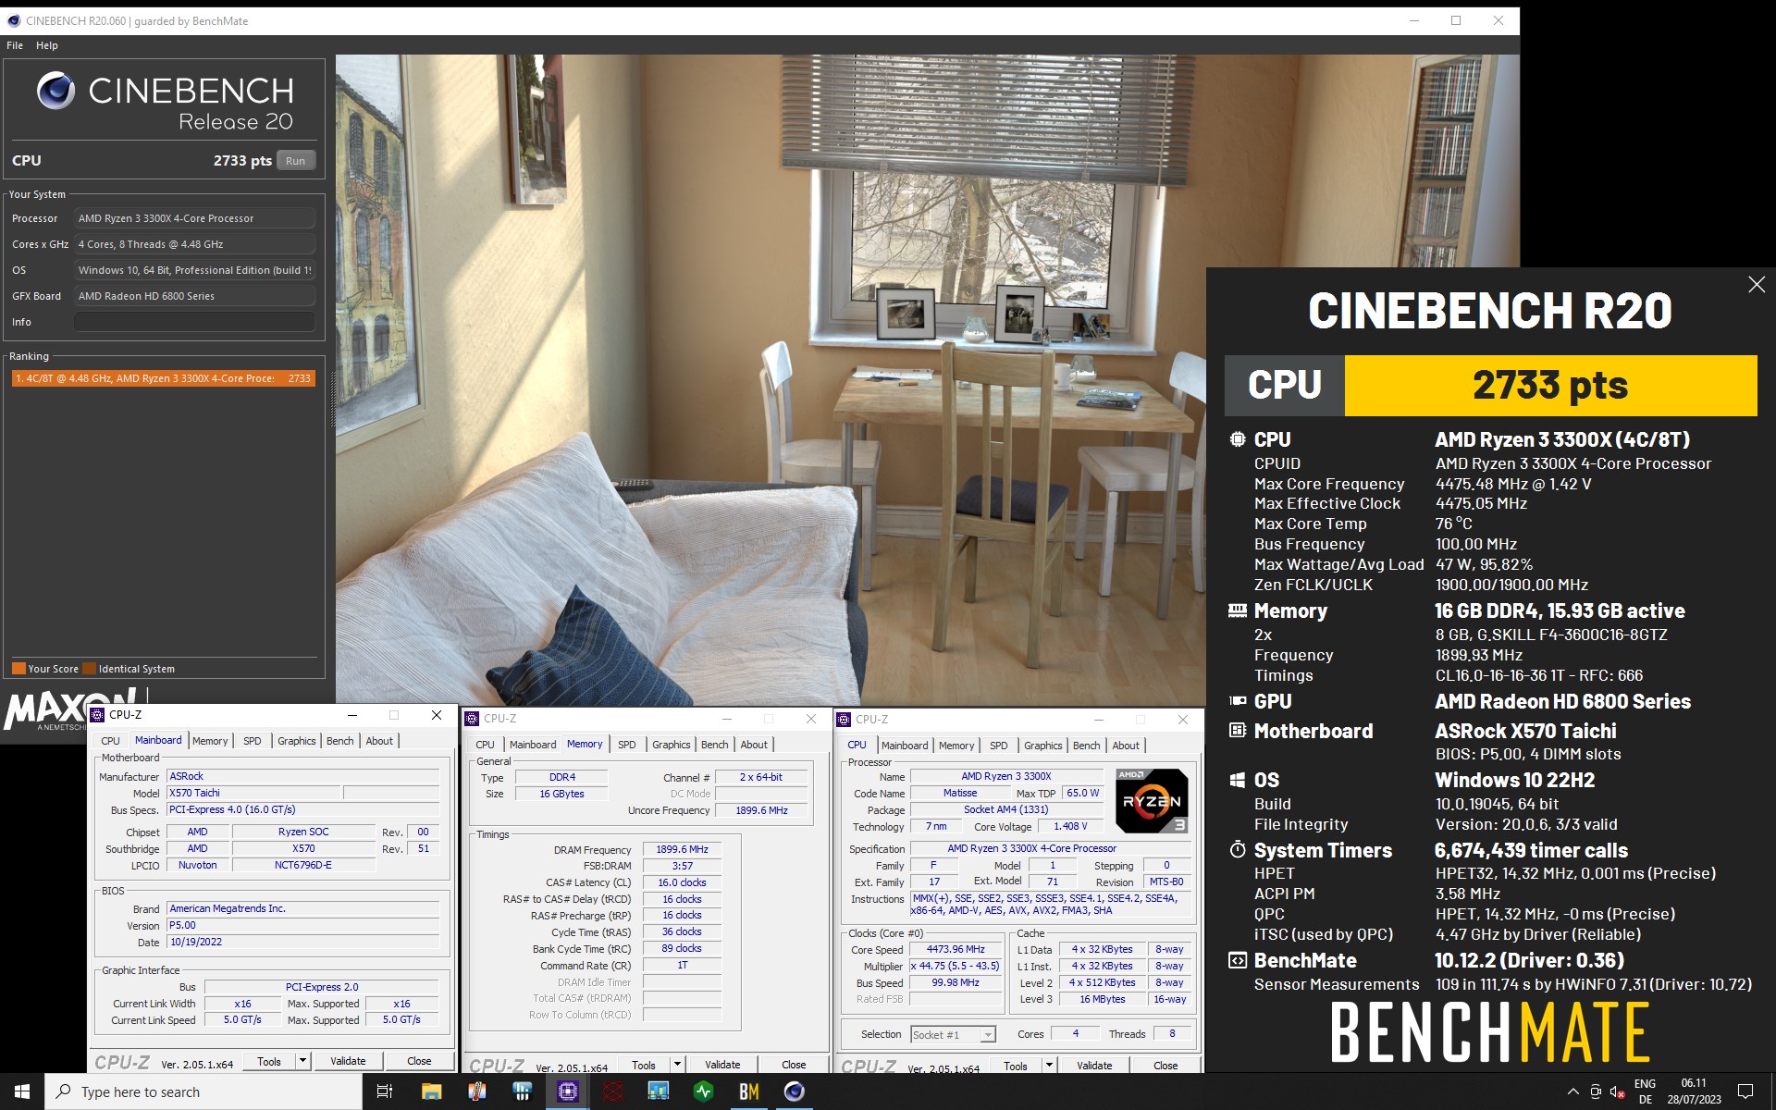Click Validate in the Mainboard CPU-Z window
This screenshot has width=1776, height=1110.
click(x=348, y=1061)
